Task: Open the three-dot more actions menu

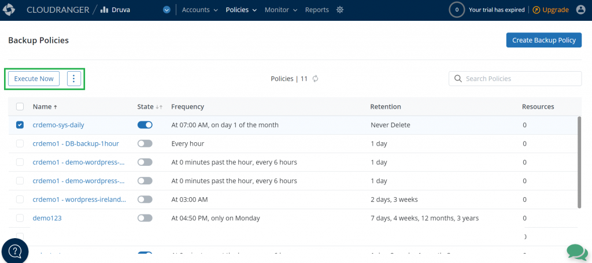Action: [x=74, y=79]
